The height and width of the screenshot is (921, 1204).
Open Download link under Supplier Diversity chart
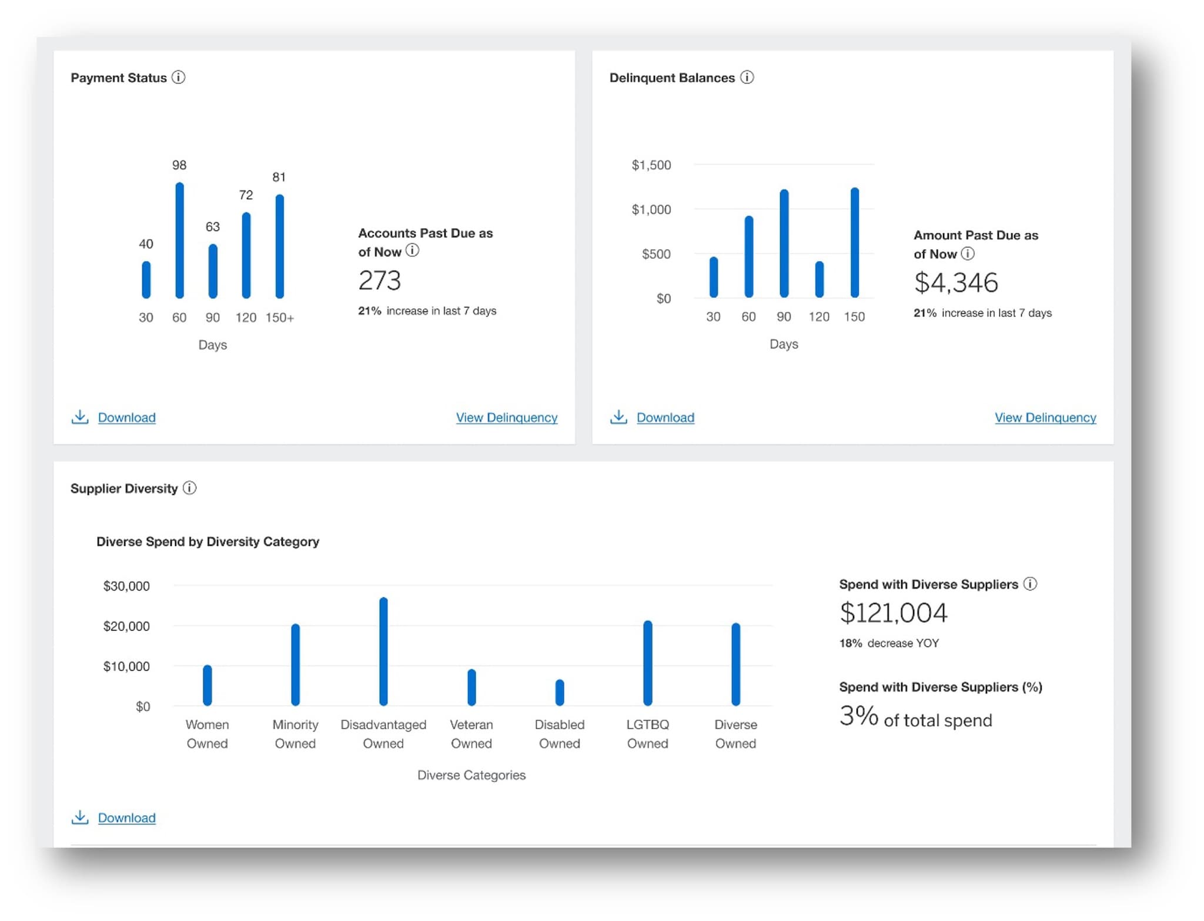click(126, 818)
